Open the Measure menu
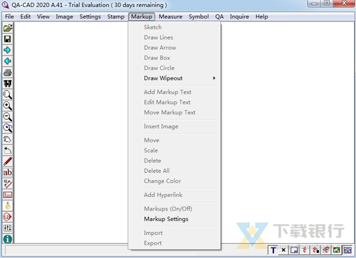356x258 pixels. tap(170, 17)
